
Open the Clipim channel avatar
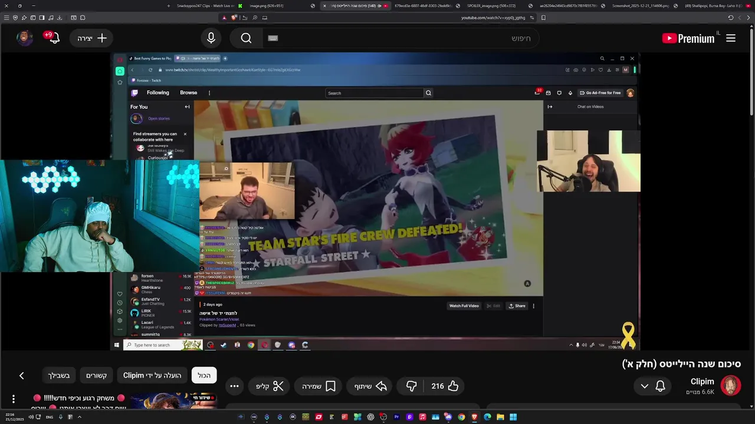730,386
